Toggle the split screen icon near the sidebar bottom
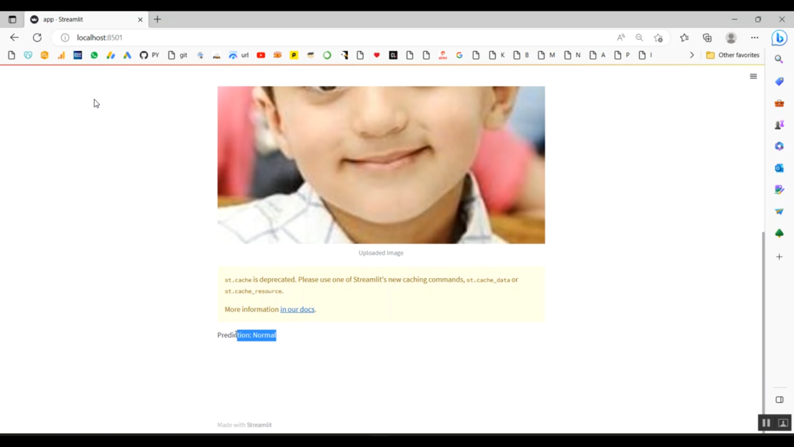Viewport: 794px width, 447px height. coord(779,399)
